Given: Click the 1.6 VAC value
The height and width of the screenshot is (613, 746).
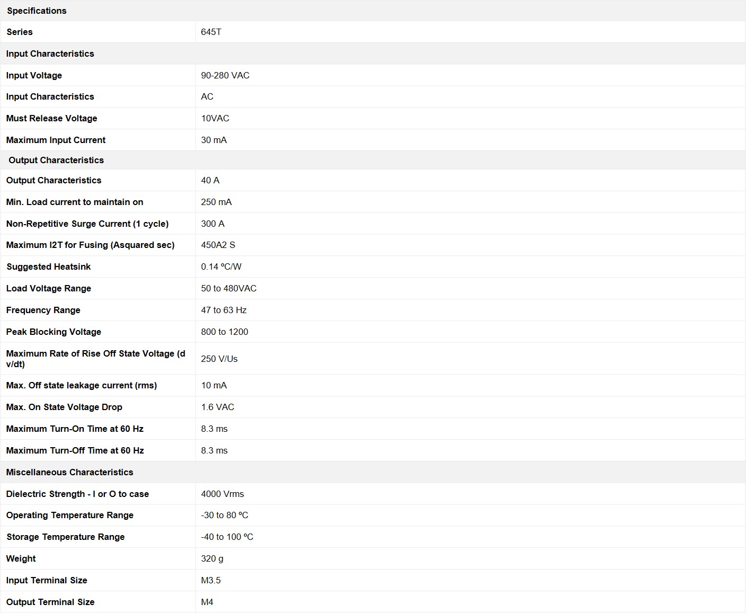Looking at the screenshot, I should click(217, 407).
